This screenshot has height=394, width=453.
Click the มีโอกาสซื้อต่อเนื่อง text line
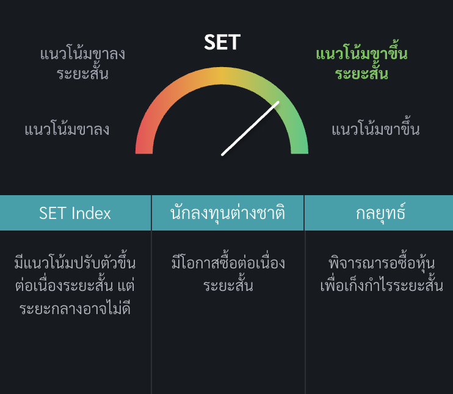click(228, 262)
